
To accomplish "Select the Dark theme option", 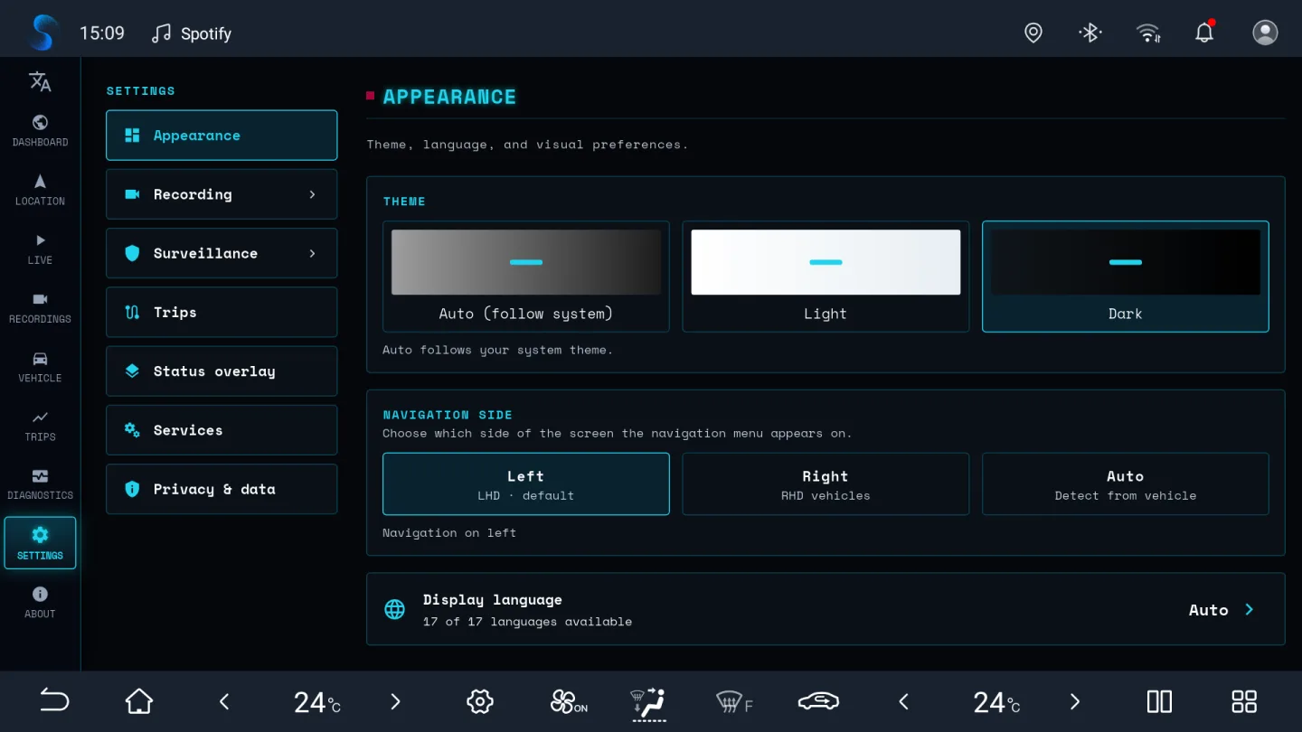I will [x=1126, y=277].
